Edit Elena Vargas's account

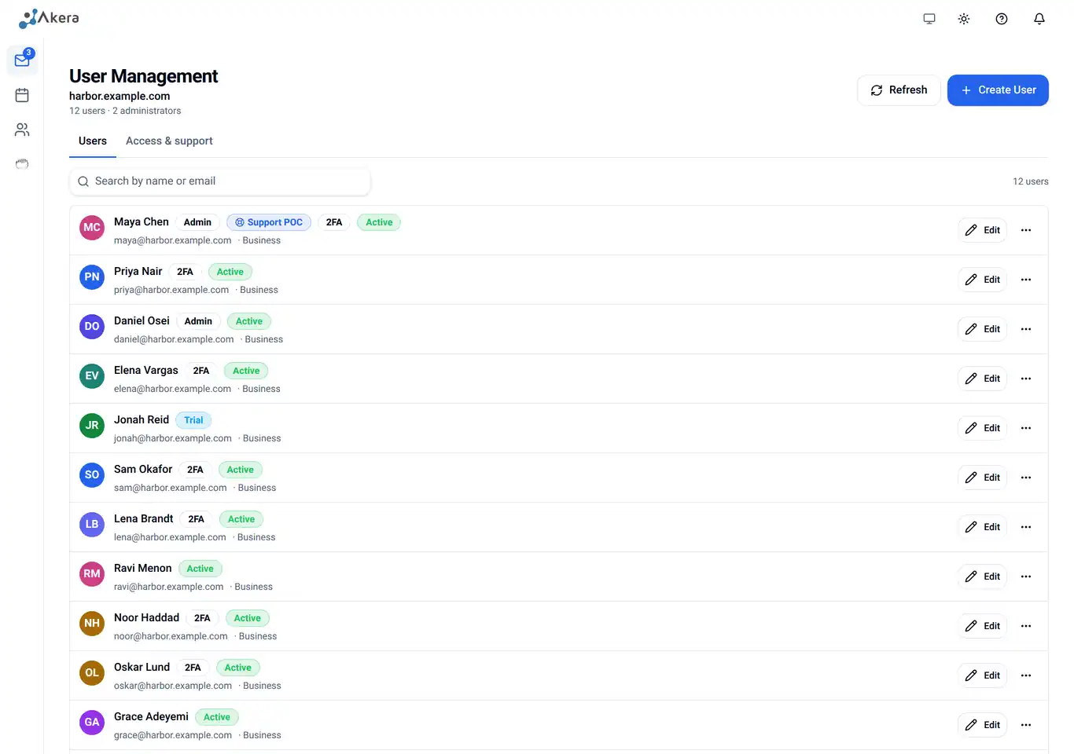[x=982, y=379]
